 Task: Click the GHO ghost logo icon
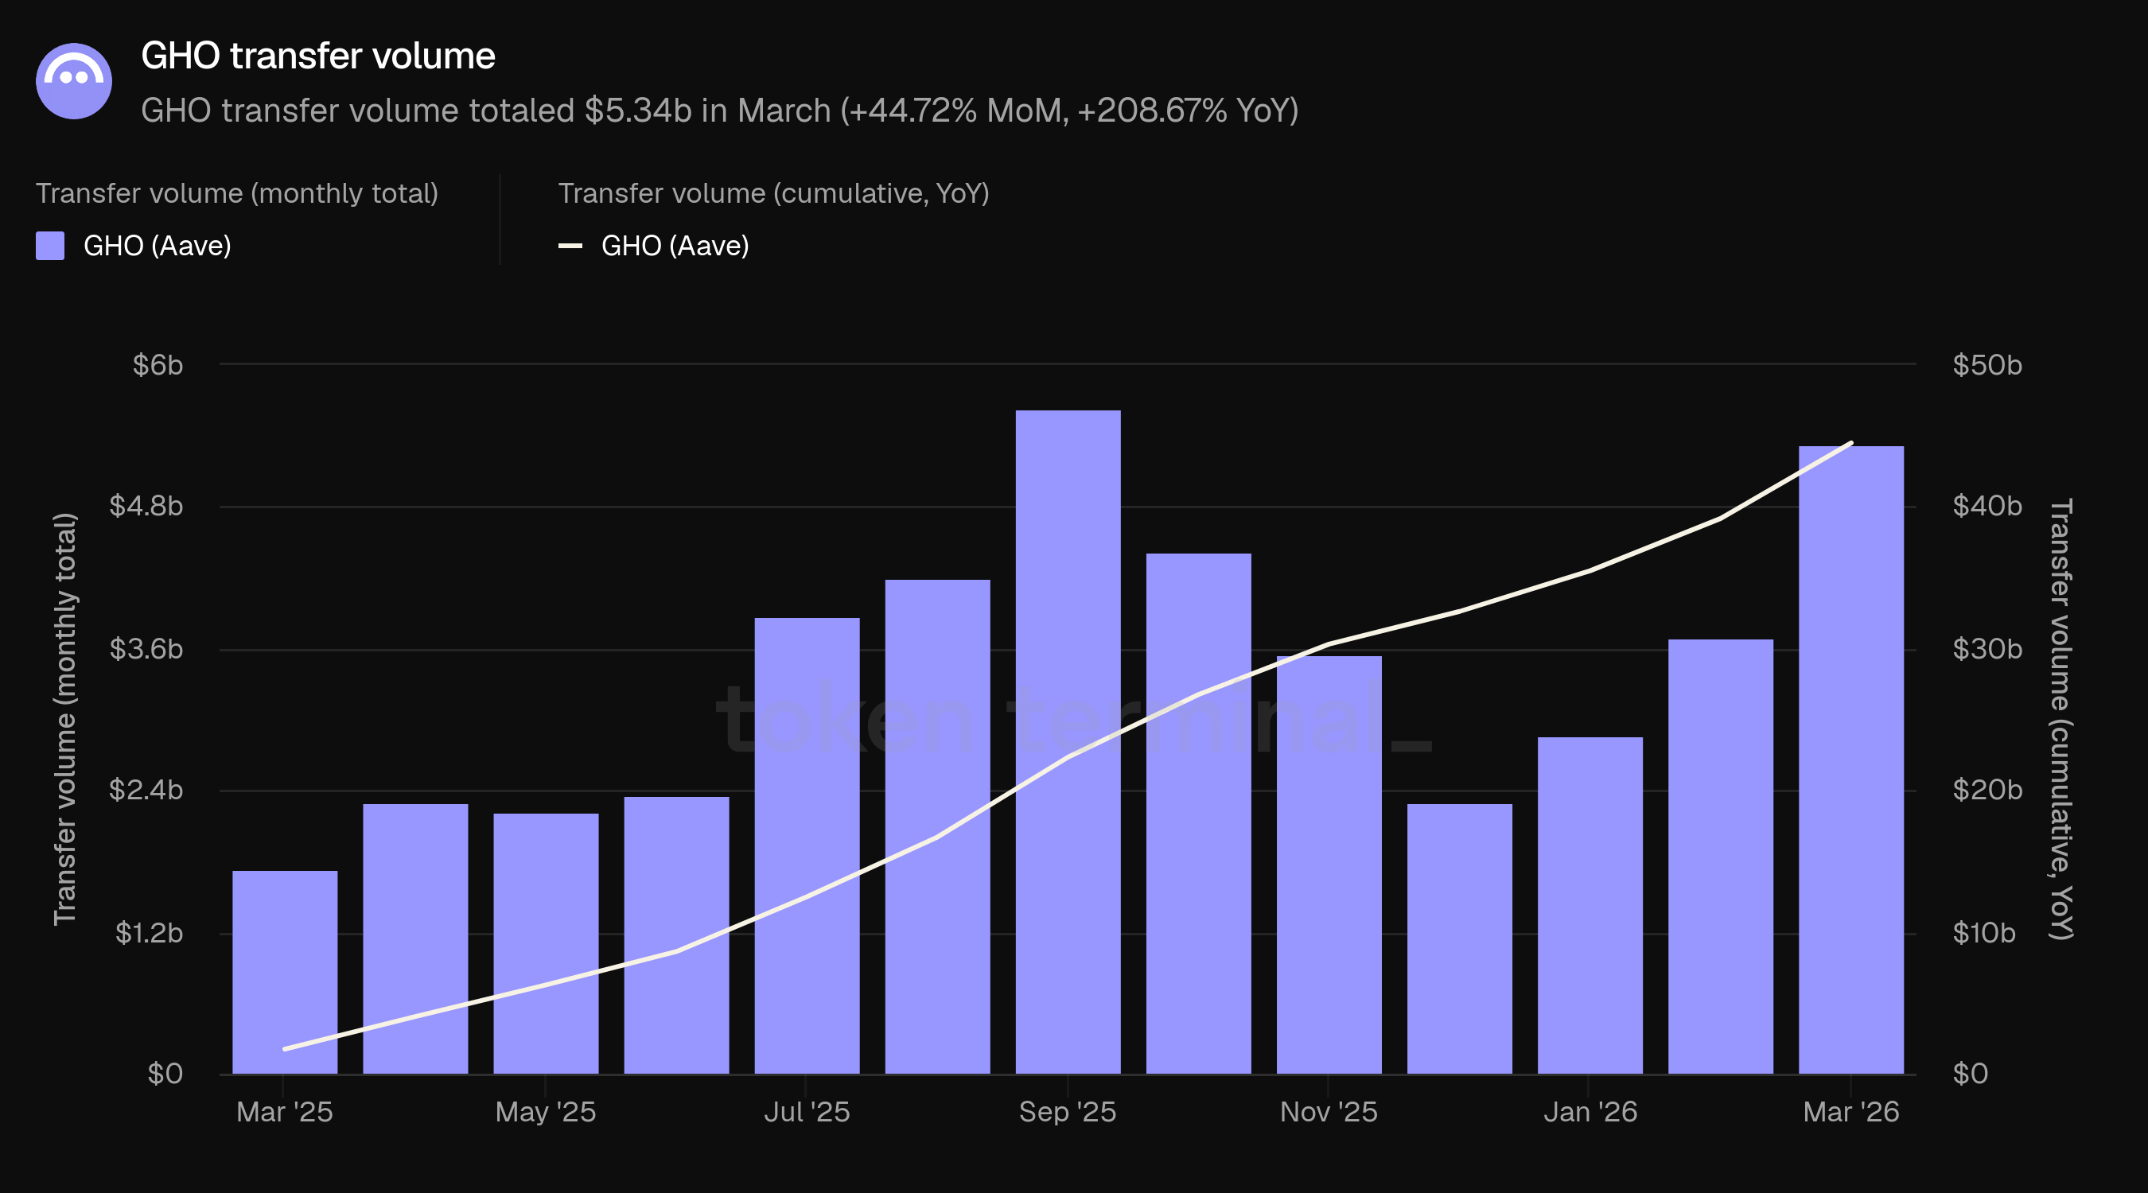[73, 81]
